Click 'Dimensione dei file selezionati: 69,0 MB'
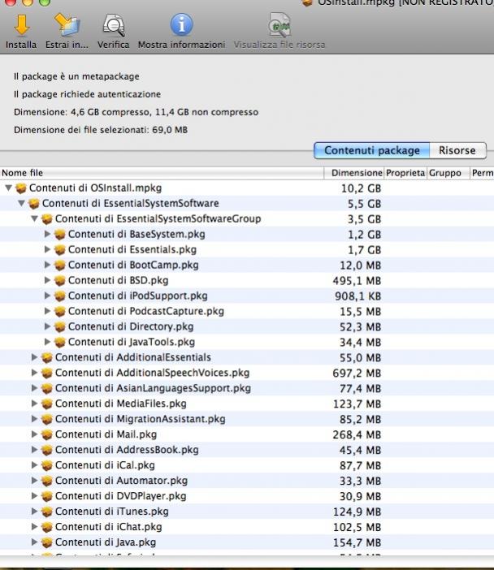This screenshot has width=494, height=570. [101, 130]
